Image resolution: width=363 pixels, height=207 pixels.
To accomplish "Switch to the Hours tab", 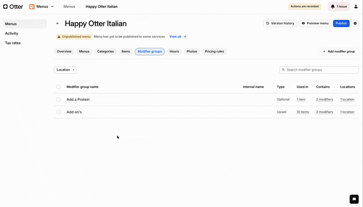I will 174,52.
